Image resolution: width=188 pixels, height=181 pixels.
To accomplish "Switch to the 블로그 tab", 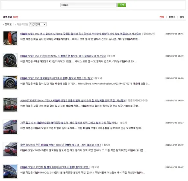I will coord(172,17).
